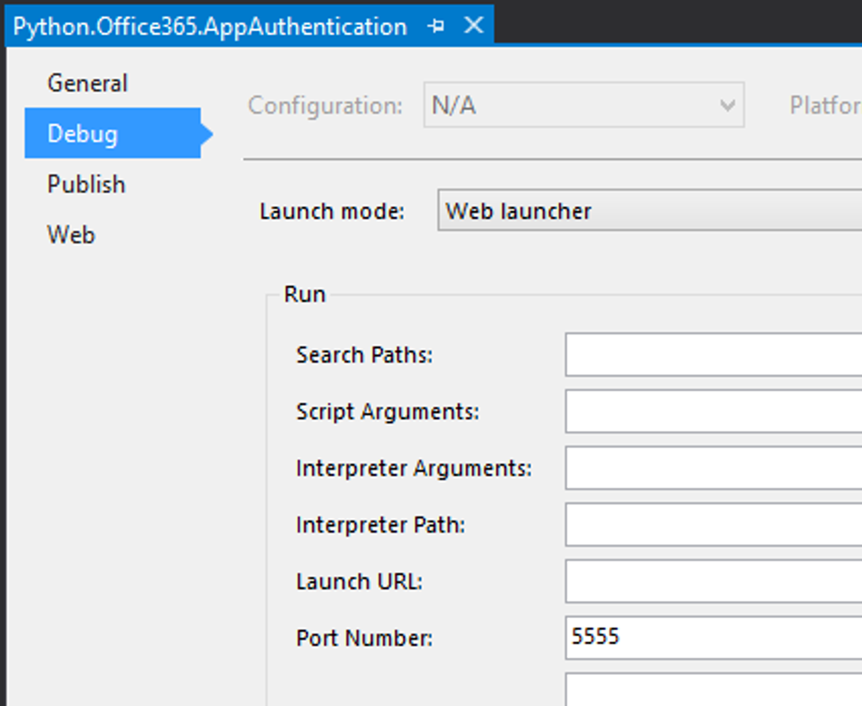This screenshot has height=706, width=862.
Task: Focus the Script Arguments text box
Action: click(712, 412)
